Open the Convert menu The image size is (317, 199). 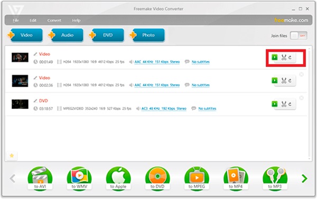[54, 21]
